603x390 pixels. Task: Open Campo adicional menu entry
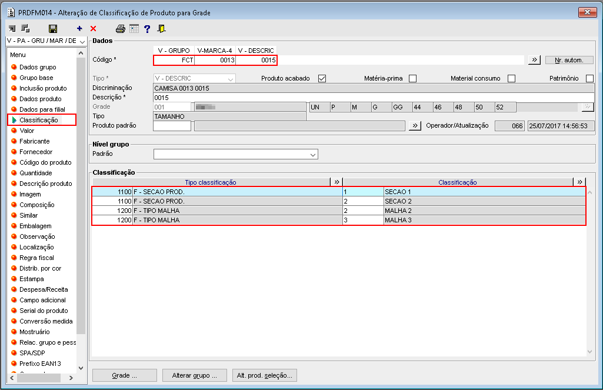coord(42,300)
